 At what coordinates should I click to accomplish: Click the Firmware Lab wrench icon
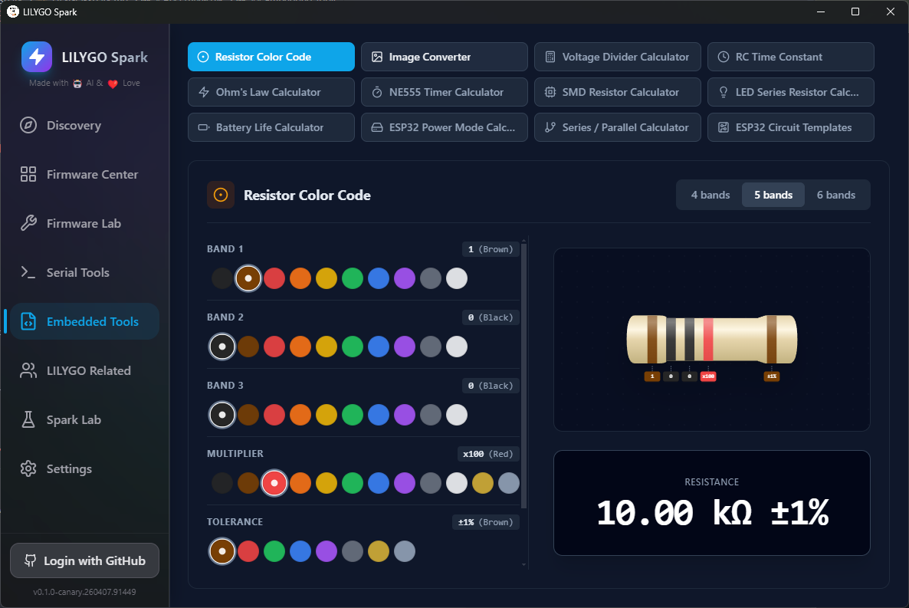point(28,224)
